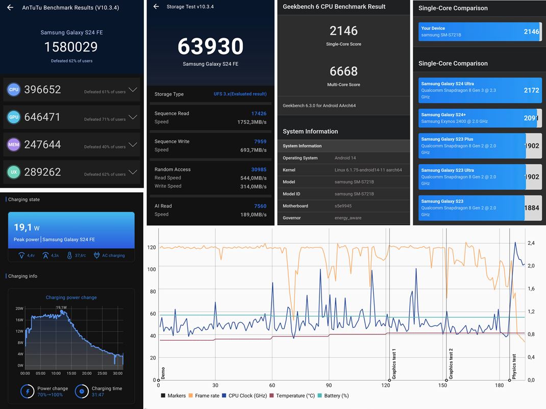The image size is (546, 409).
Task: Tap the Charging time clock icon
Action: [x=82, y=391]
